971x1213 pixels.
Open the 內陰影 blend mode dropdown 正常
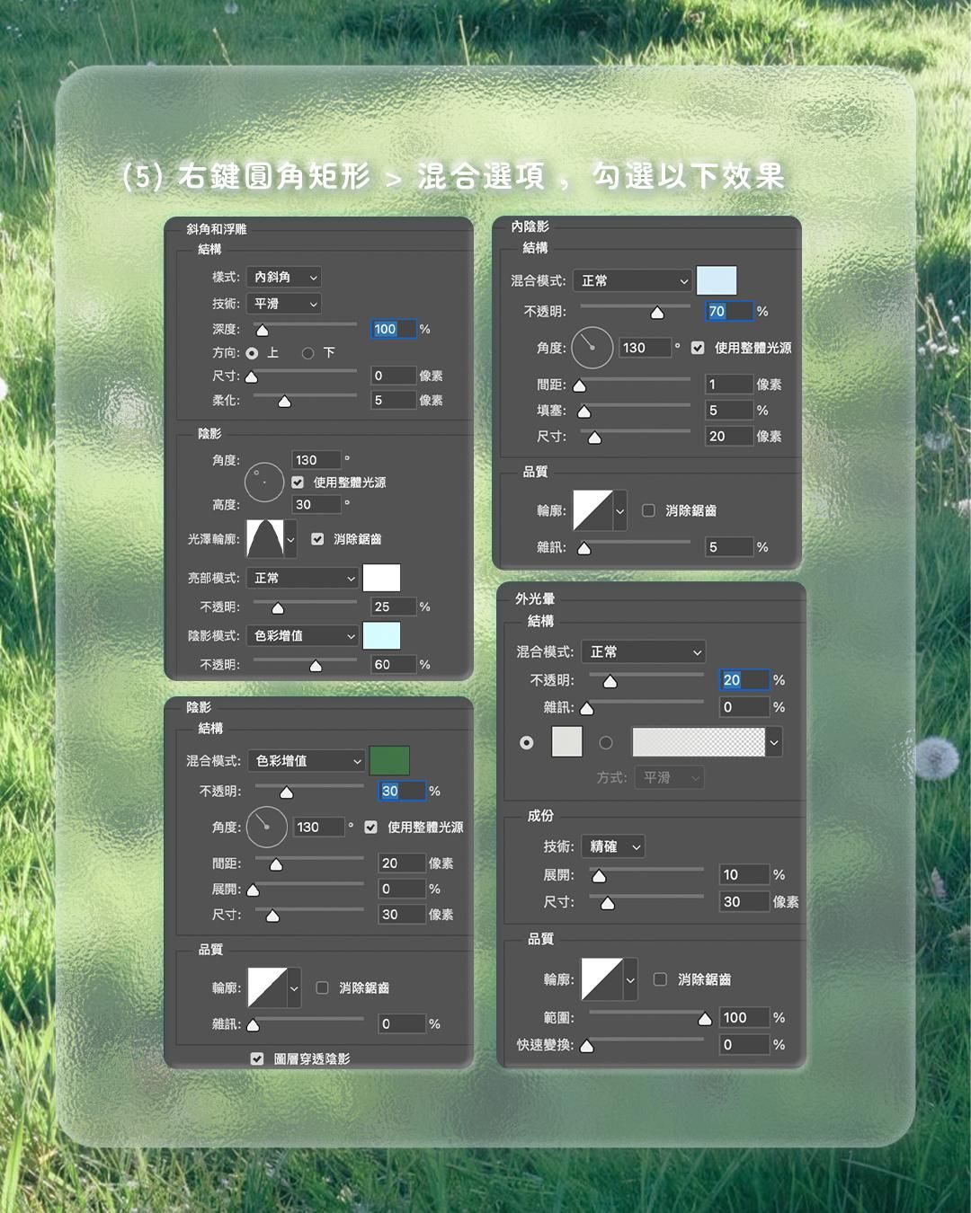coord(632,280)
